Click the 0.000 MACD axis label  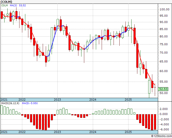click(x=164, y=114)
